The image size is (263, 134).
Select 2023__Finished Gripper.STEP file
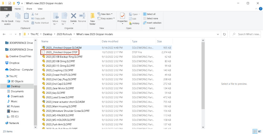click(x=107, y=52)
